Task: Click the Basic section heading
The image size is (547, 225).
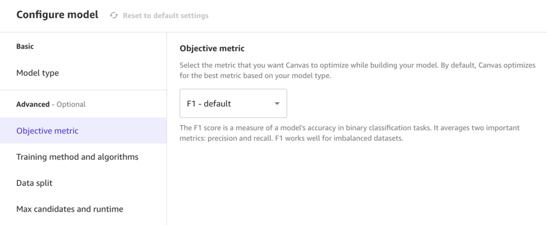Action: pyautogui.click(x=25, y=46)
